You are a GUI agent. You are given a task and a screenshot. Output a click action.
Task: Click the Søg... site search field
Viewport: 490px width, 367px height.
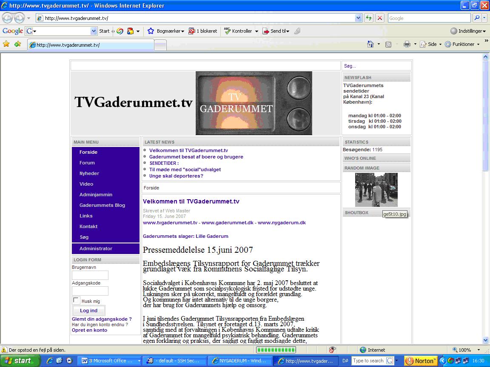click(376, 66)
